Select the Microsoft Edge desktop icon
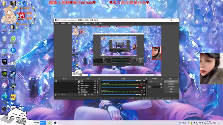This screenshot has height=125, width=223. pos(4,99)
